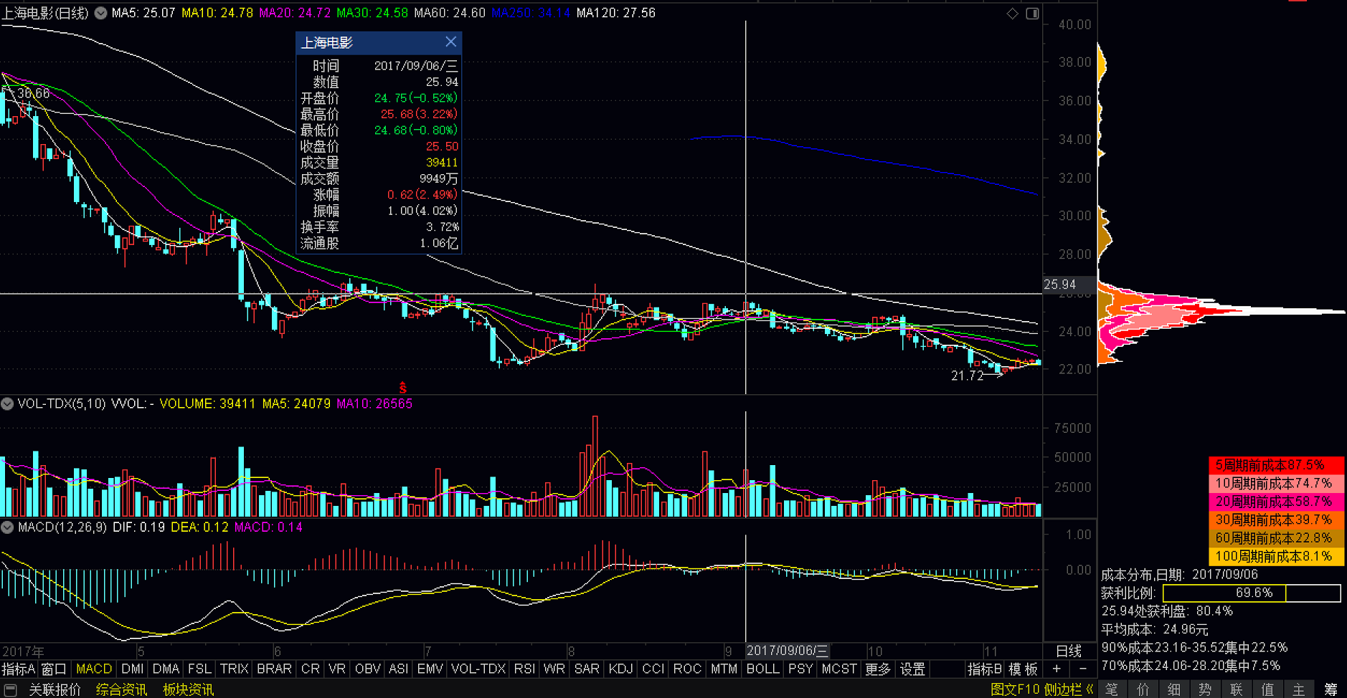Viewport: 1347px width, 698px height.
Task: Select the MCST indicator tab
Action: tap(839, 669)
